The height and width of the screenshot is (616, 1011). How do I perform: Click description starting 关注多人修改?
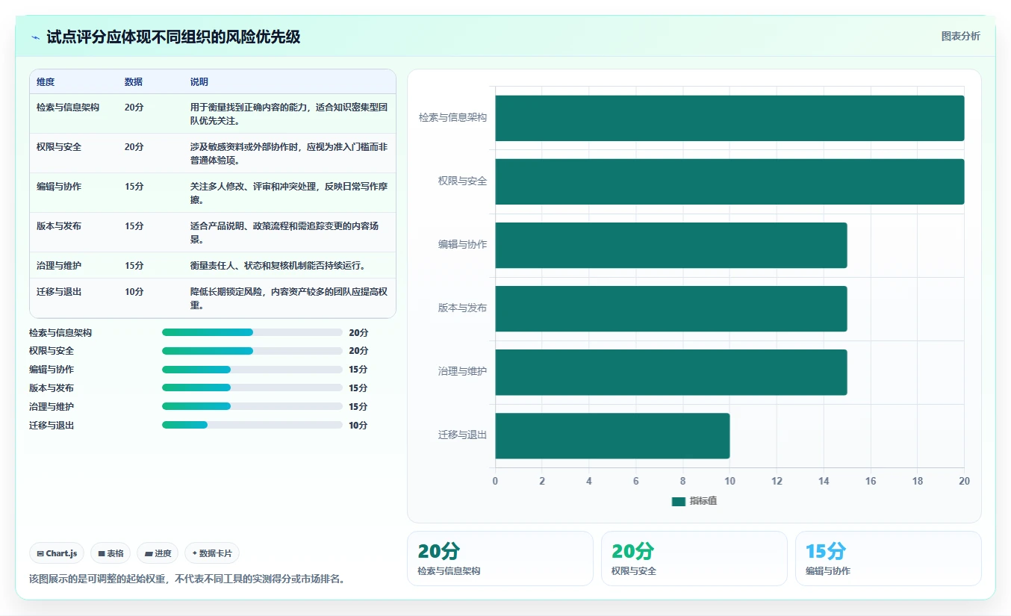pyautogui.click(x=289, y=193)
